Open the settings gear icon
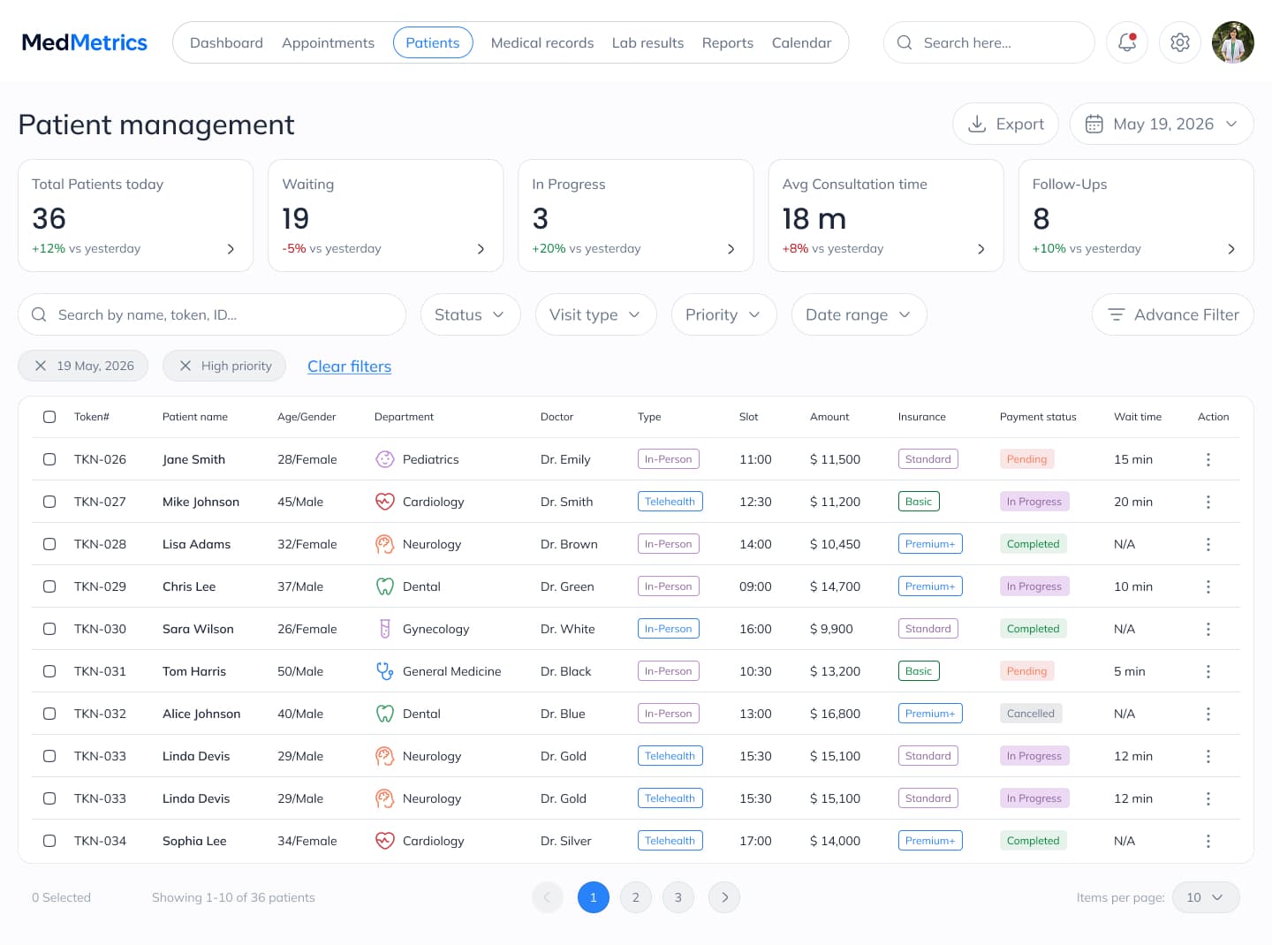 point(1180,42)
